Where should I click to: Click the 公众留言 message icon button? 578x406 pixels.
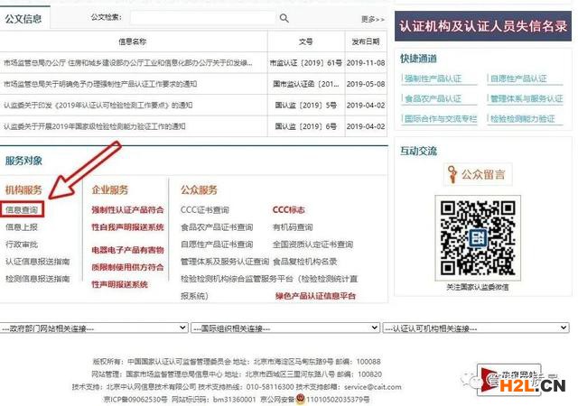click(477, 172)
